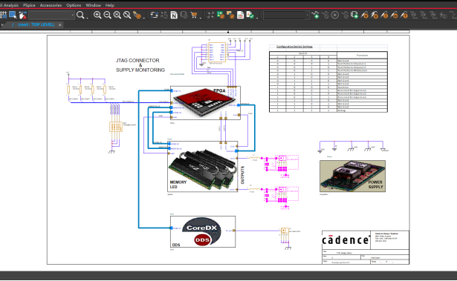The width and height of the screenshot is (457, 281).
Task: Click the search magnifier icon
Action: (x=80, y=15)
